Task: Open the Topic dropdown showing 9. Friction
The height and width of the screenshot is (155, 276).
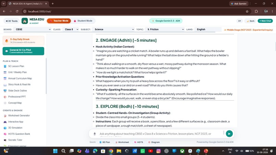Action: click(x=165, y=29)
